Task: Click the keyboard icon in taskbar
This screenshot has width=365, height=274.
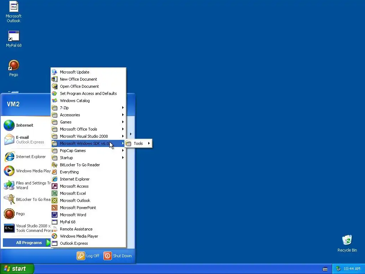Action: pos(325,269)
